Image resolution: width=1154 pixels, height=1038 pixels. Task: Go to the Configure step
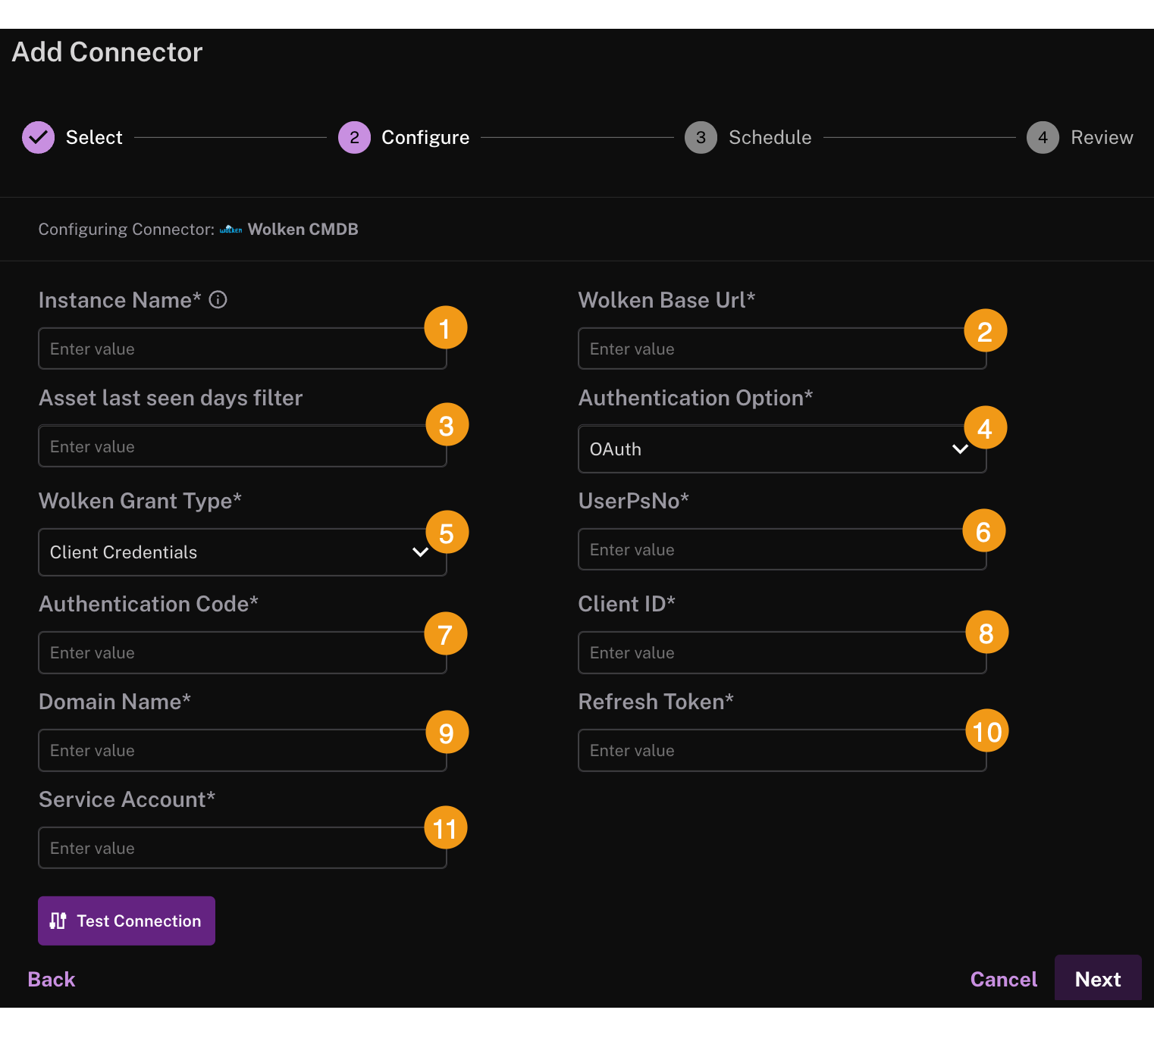click(404, 137)
